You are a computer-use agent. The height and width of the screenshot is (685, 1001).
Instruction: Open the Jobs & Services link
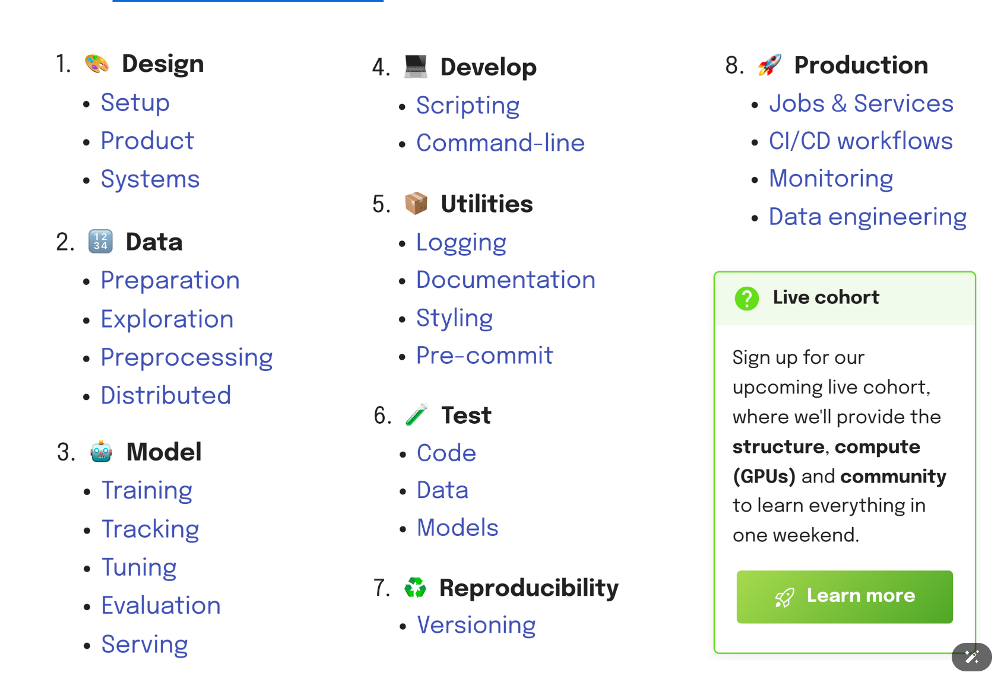pos(861,103)
